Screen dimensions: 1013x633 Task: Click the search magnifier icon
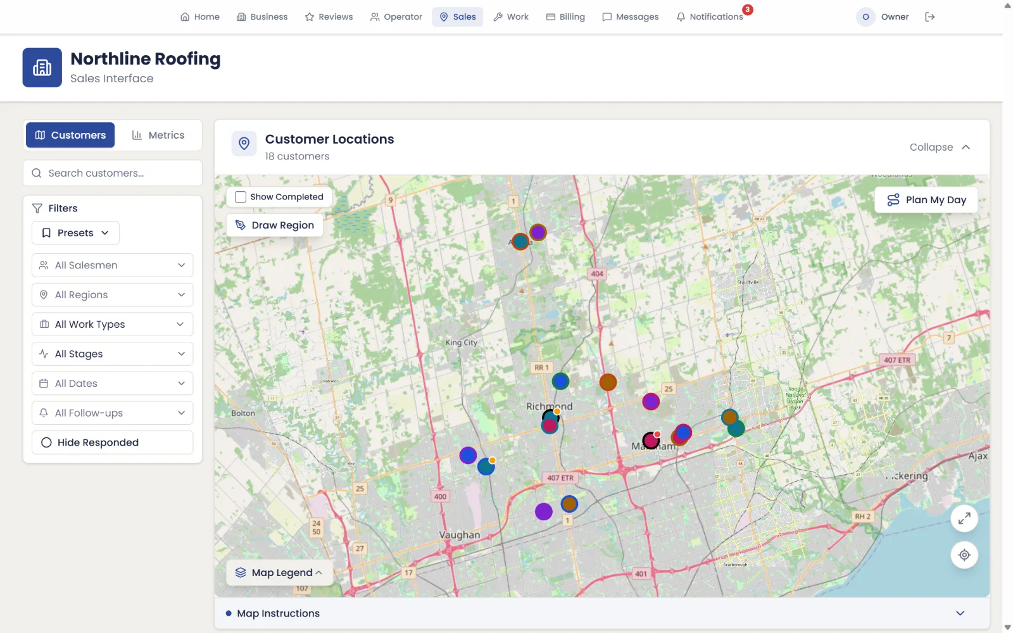[37, 173]
